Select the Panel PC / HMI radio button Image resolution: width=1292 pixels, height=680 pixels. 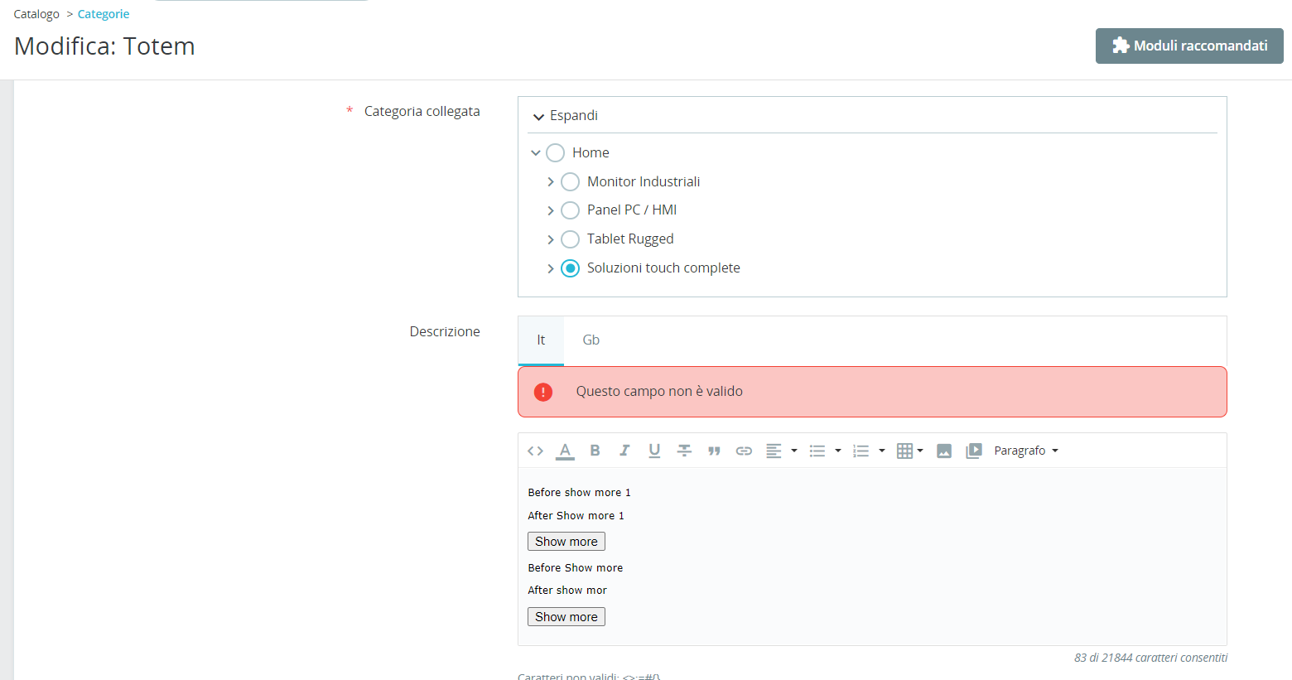coord(570,210)
